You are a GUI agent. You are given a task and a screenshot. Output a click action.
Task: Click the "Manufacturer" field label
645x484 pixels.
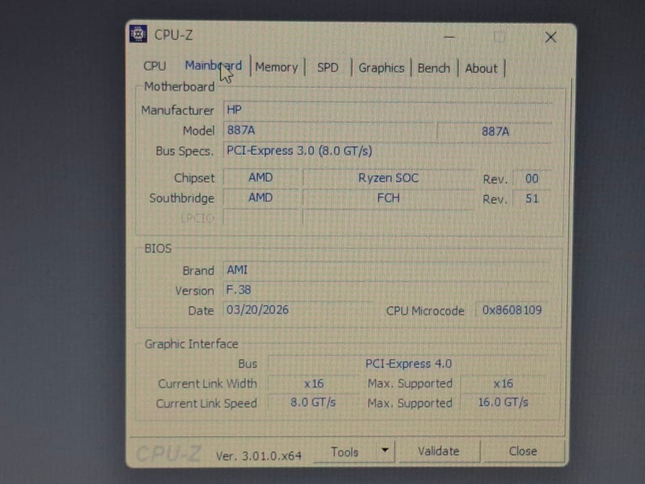177,110
